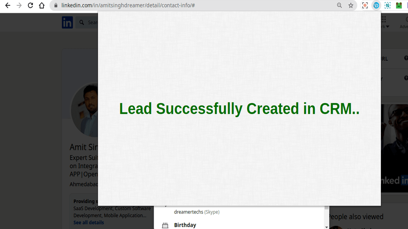Open the screen capture extension icon

[x=365, y=5]
